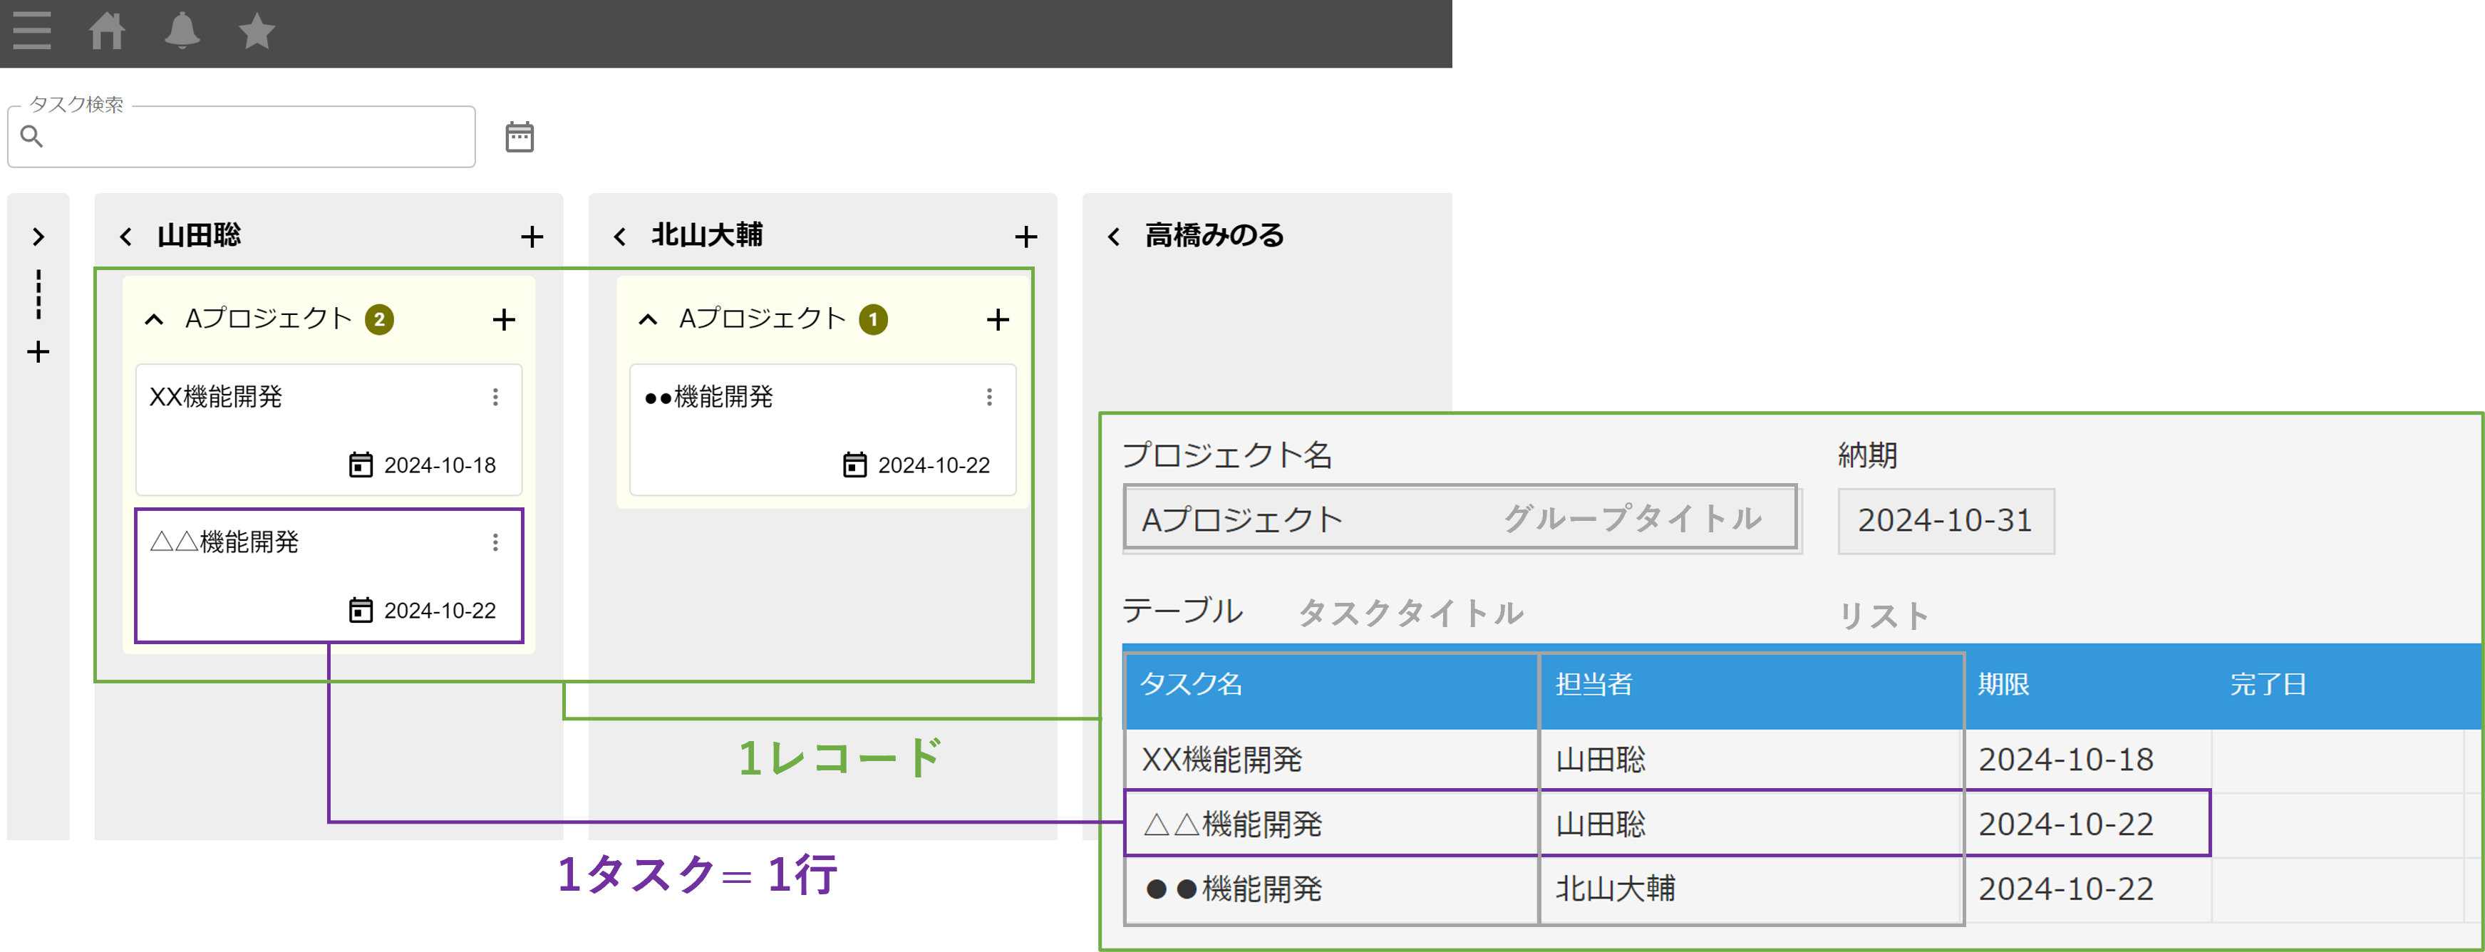Click the 高橋みのる column heading
2485x952 pixels.
click(1214, 235)
